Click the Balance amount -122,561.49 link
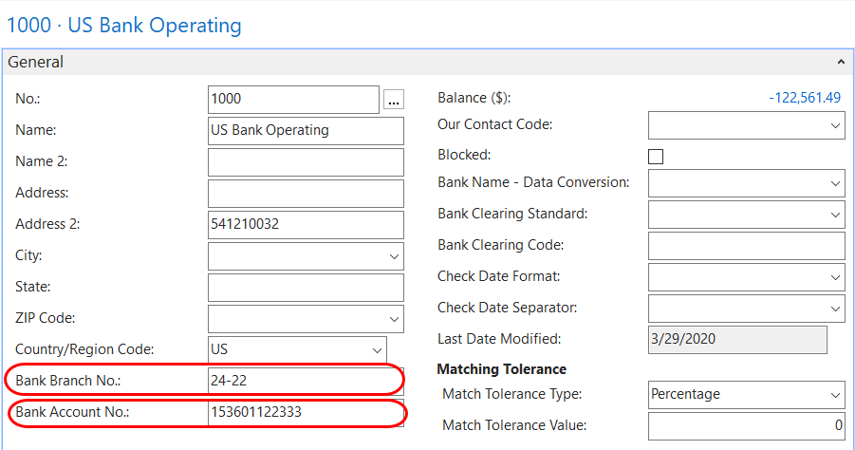The height and width of the screenshot is (450, 855). point(805,98)
